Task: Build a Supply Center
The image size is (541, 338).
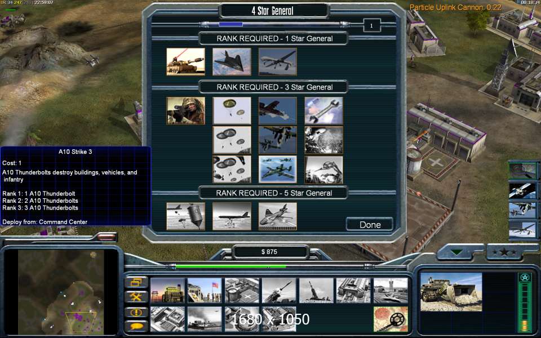Action: pos(242,291)
